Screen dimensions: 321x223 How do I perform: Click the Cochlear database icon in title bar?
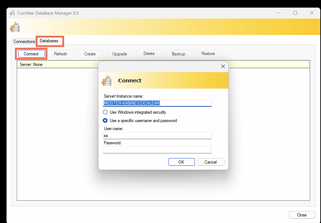pos(12,13)
